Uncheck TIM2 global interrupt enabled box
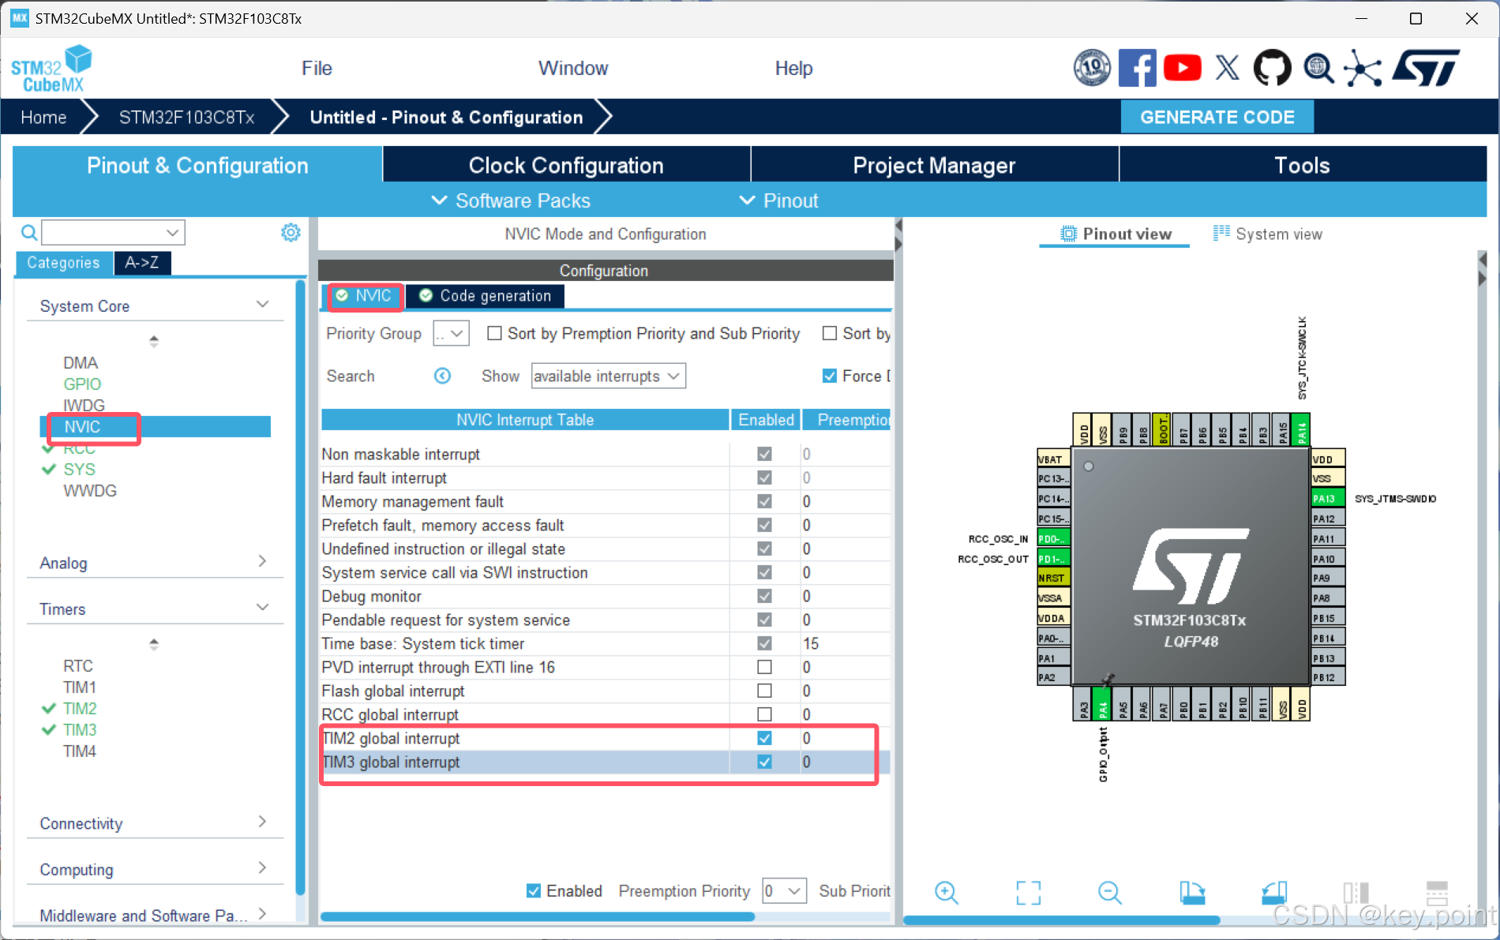The height and width of the screenshot is (940, 1500). pos(764,738)
